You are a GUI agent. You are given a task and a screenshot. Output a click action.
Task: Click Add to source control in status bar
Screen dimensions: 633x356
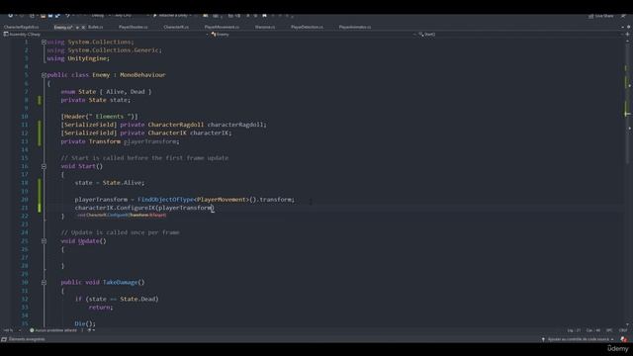coord(578,339)
